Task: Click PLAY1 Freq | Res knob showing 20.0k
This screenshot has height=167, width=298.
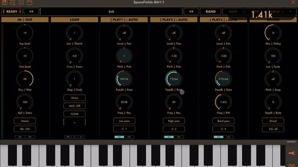Action: 124,102
